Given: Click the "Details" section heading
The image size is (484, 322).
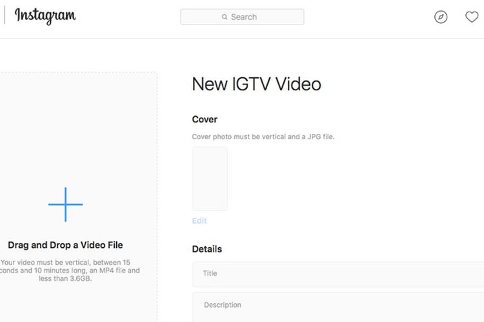Looking at the screenshot, I should [207, 249].
